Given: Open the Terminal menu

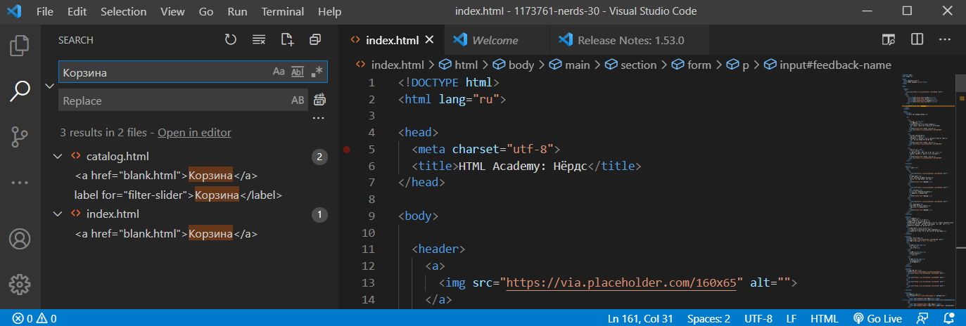Looking at the screenshot, I should coord(283,11).
